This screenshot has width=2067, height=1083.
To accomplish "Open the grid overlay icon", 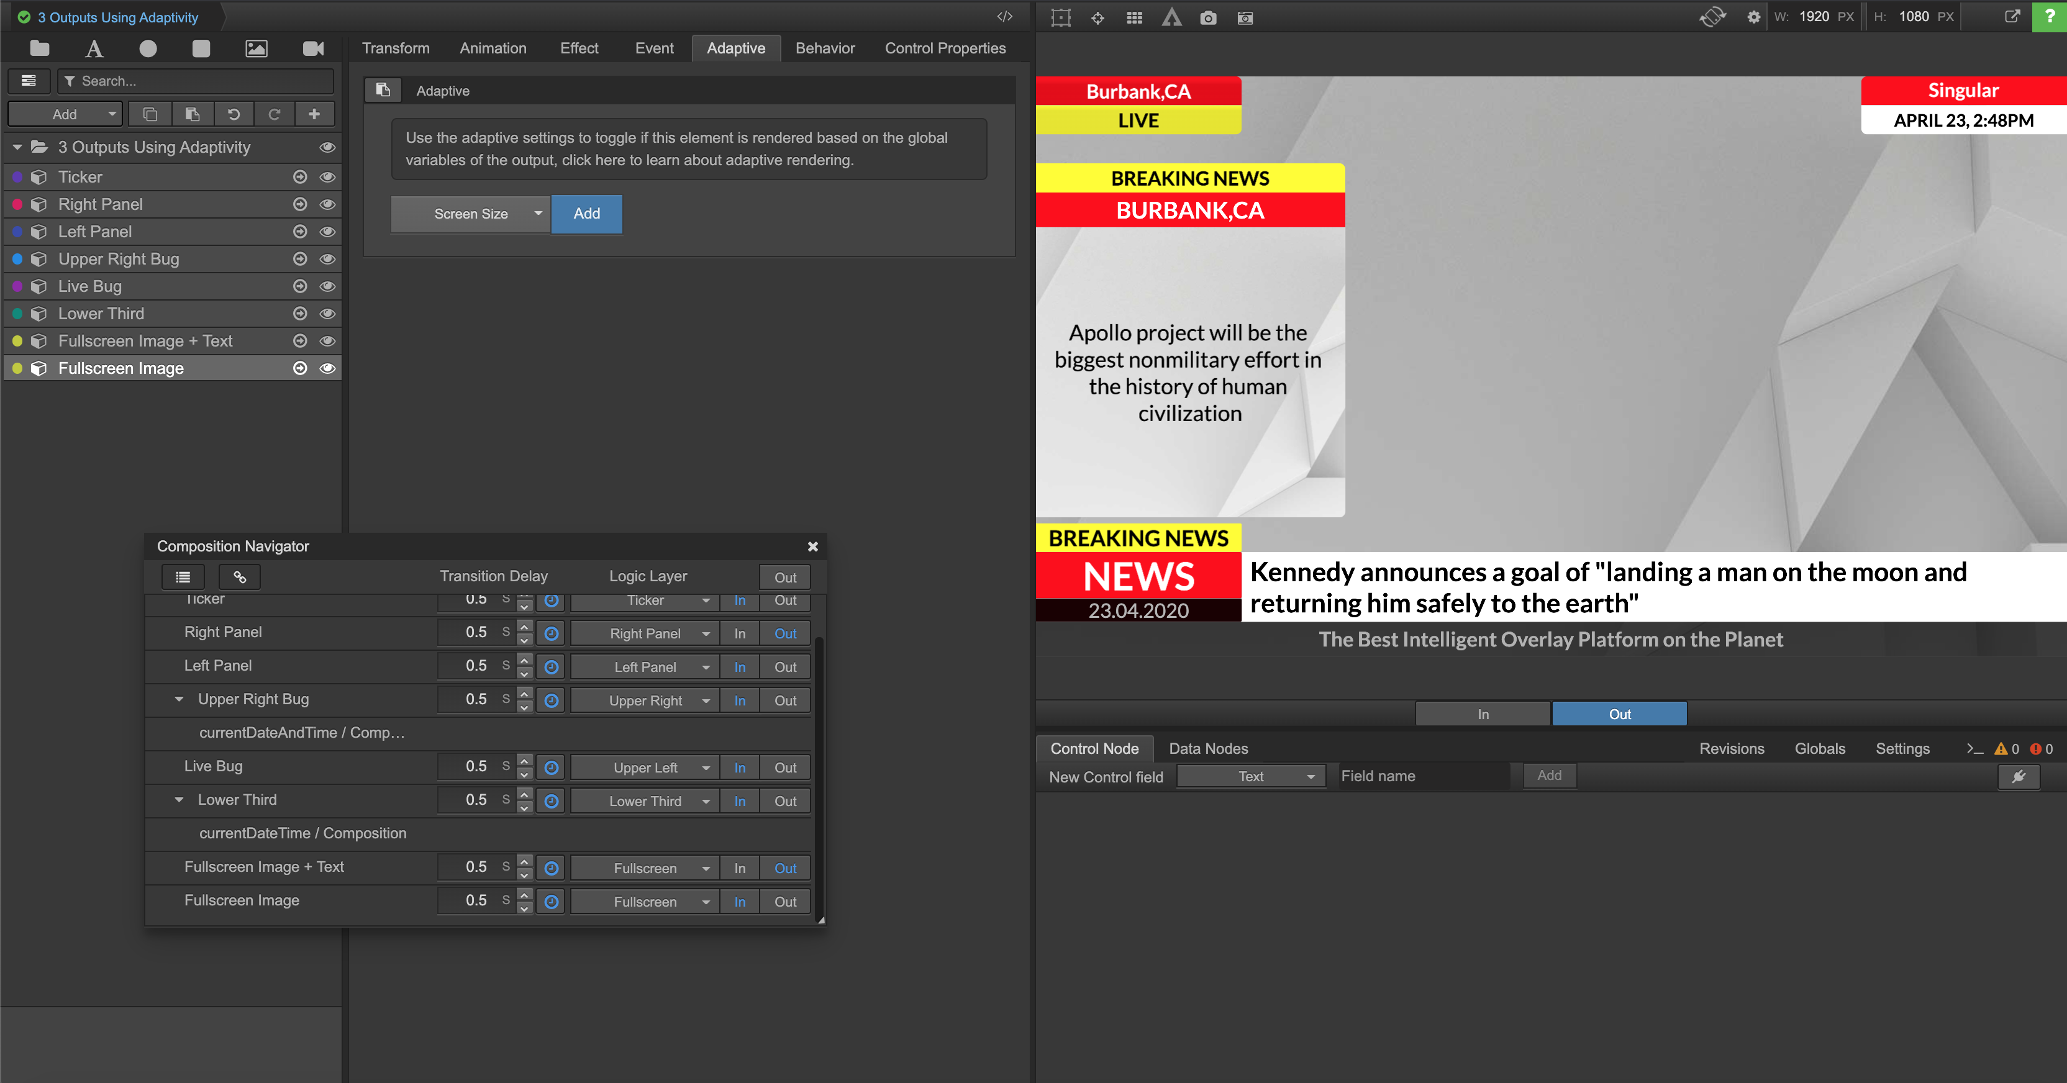I will coord(1133,17).
